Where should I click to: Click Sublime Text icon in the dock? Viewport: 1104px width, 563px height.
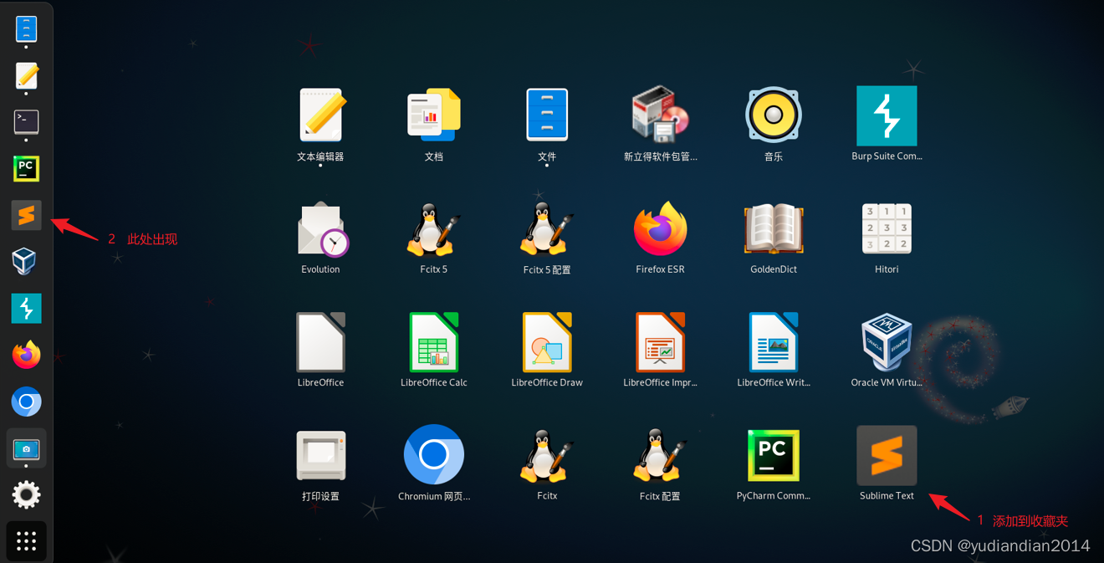tap(26, 215)
